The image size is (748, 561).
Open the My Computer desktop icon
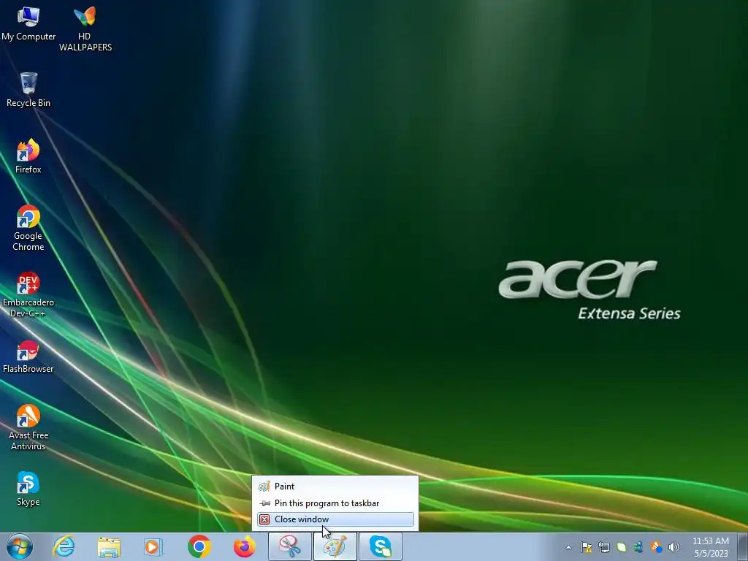click(x=28, y=23)
